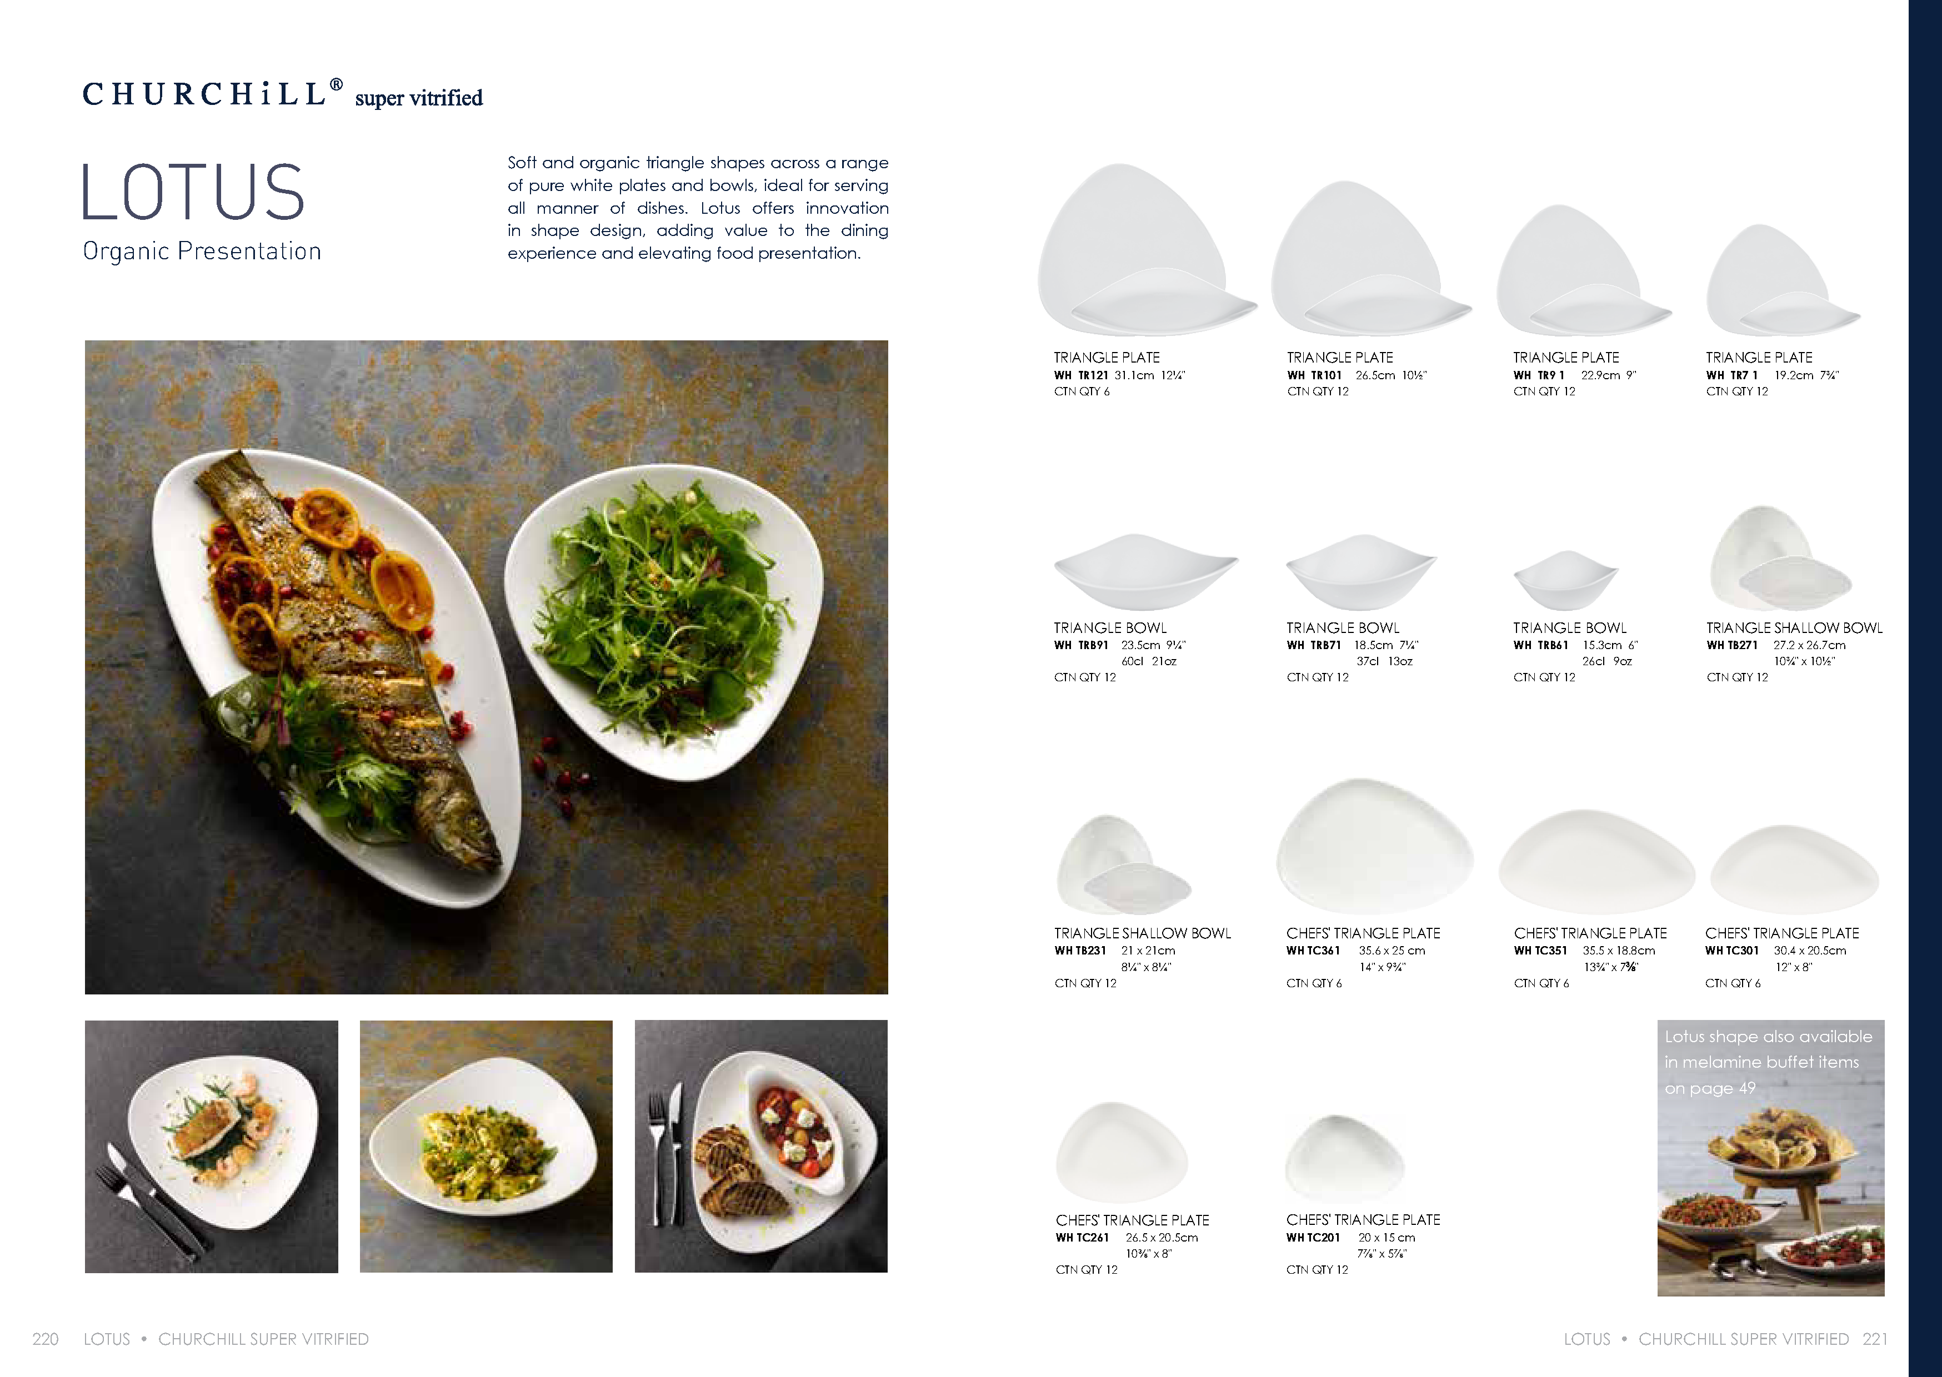Select the WH TRB91 triangle bowl image
The image size is (1942, 1377).
coord(1145,571)
